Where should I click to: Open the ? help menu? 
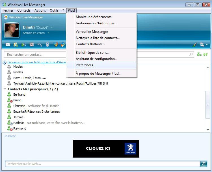pyautogui.click(x=63, y=10)
